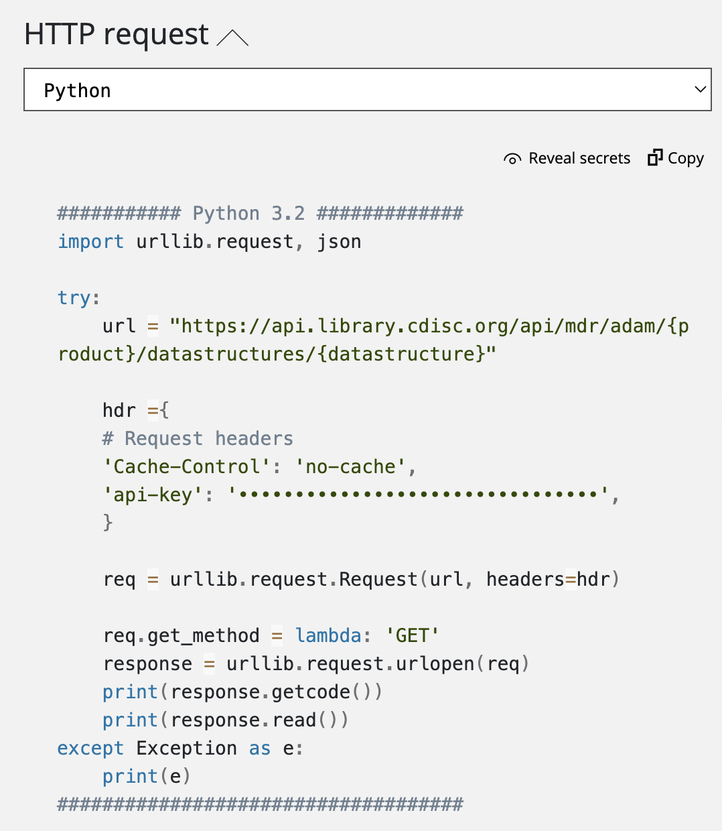Click the print(response.read()) line
Image resolution: width=722 pixels, height=831 pixels.
pos(225,720)
